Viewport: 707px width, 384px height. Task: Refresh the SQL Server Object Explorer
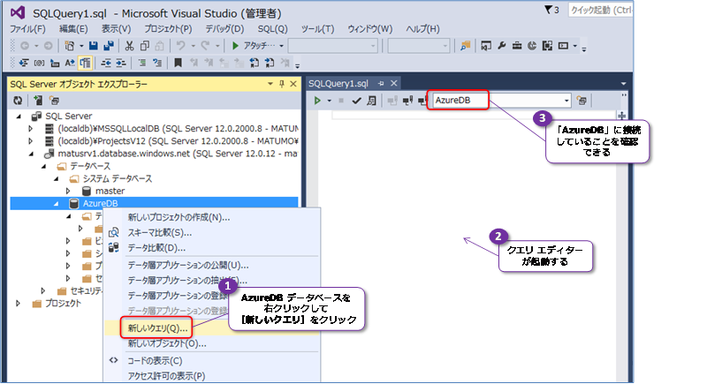[18, 101]
